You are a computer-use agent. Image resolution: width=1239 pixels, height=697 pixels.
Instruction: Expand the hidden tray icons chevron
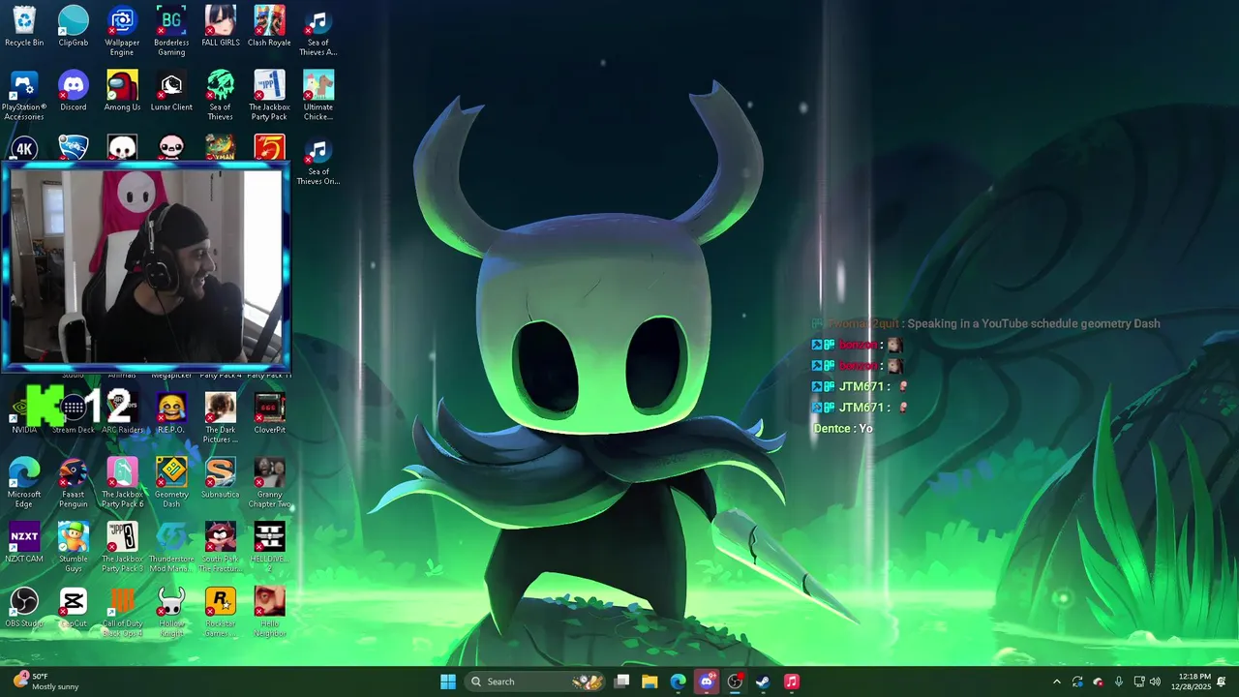click(x=1056, y=682)
